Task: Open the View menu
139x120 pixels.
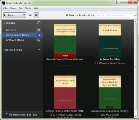Action: pyautogui.click(x=13, y=8)
